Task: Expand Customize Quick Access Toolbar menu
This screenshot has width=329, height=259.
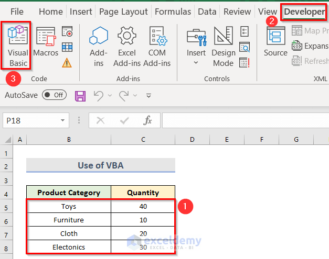Action: tap(148, 96)
